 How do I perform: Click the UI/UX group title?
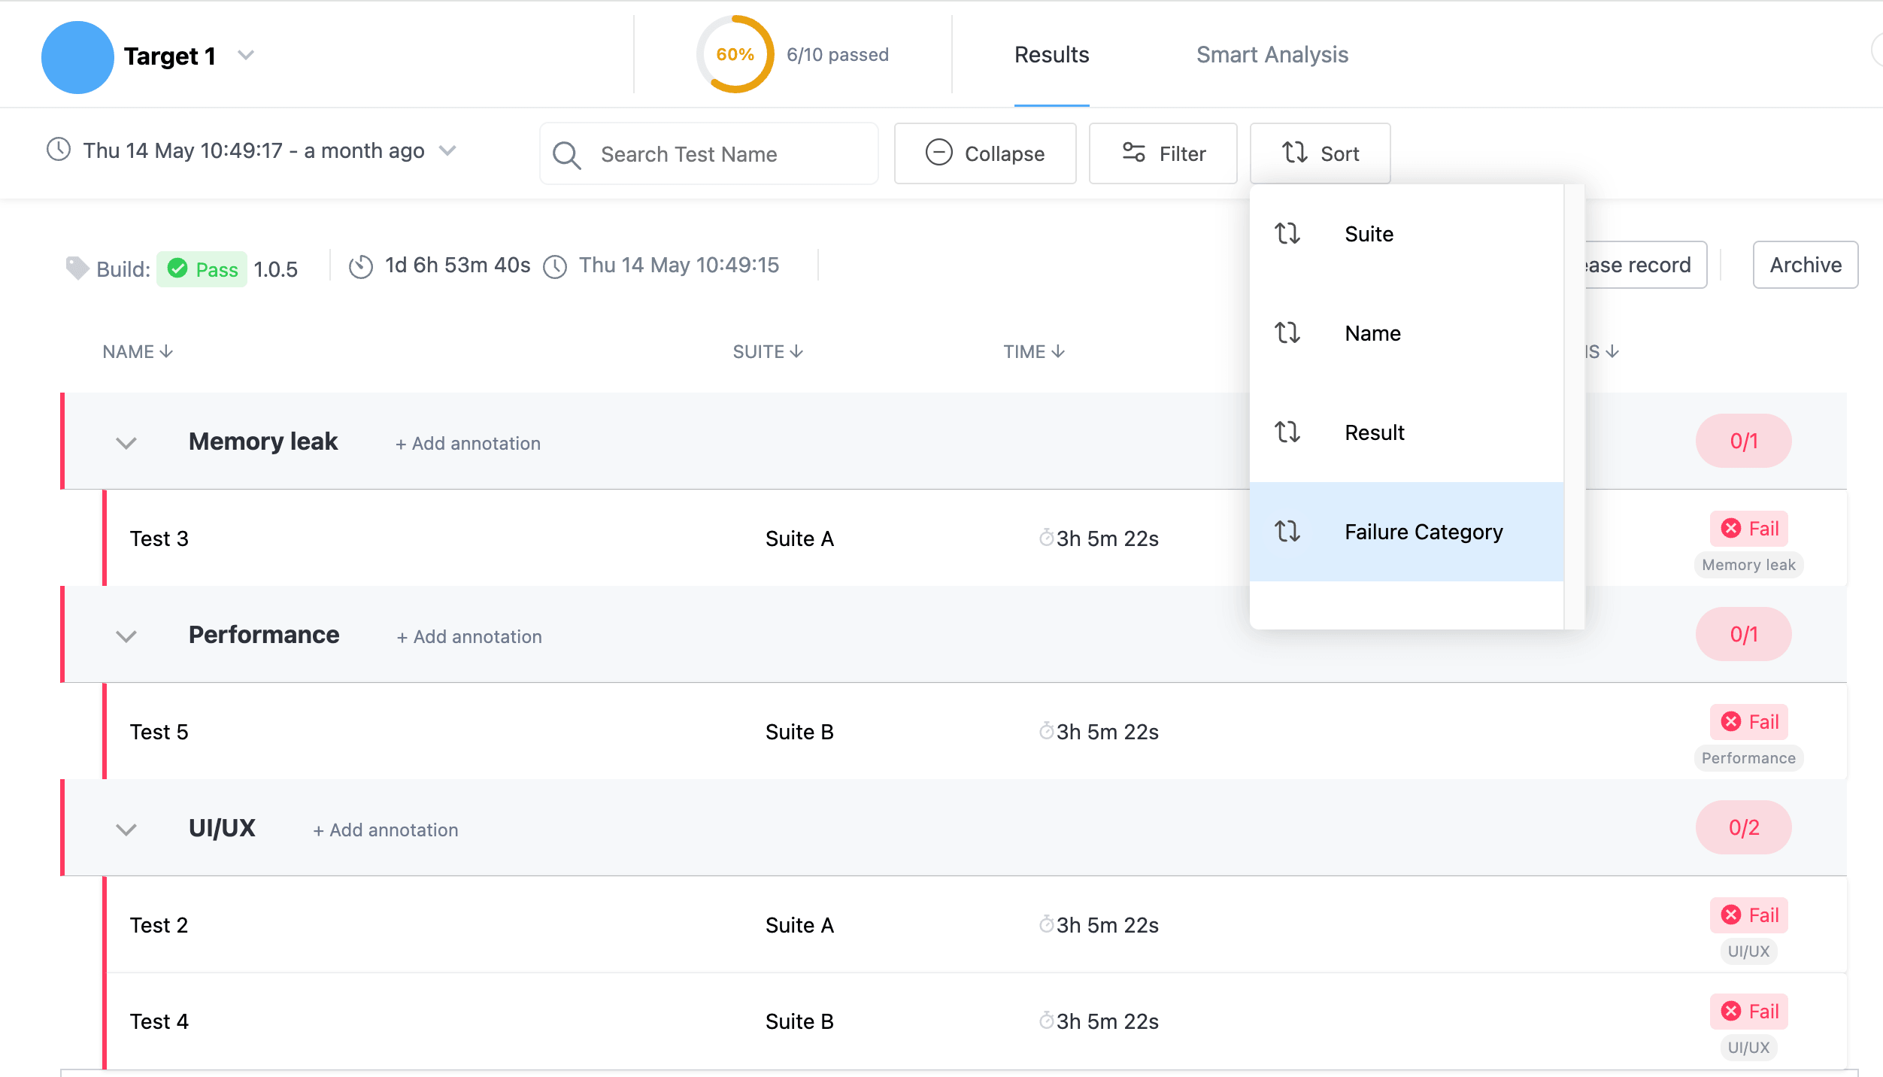tap(222, 828)
